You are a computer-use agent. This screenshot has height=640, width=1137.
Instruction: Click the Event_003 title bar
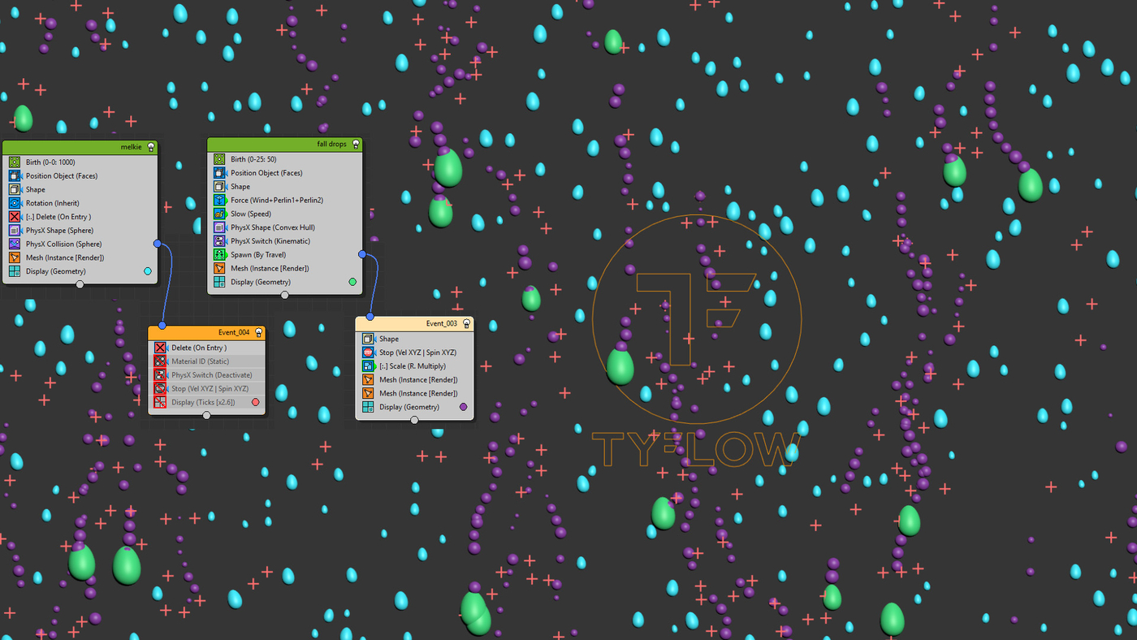click(x=414, y=323)
